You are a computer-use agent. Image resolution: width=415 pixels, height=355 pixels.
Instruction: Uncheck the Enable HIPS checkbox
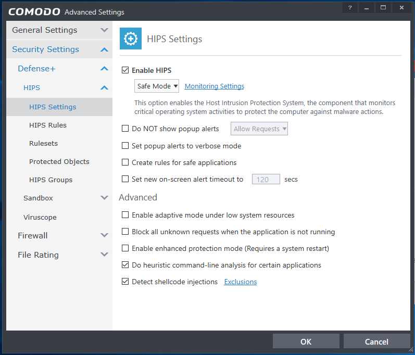(125, 70)
